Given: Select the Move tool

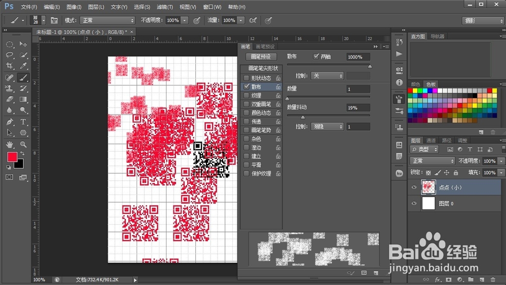Looking at the screenshot, I should point(23,44).
